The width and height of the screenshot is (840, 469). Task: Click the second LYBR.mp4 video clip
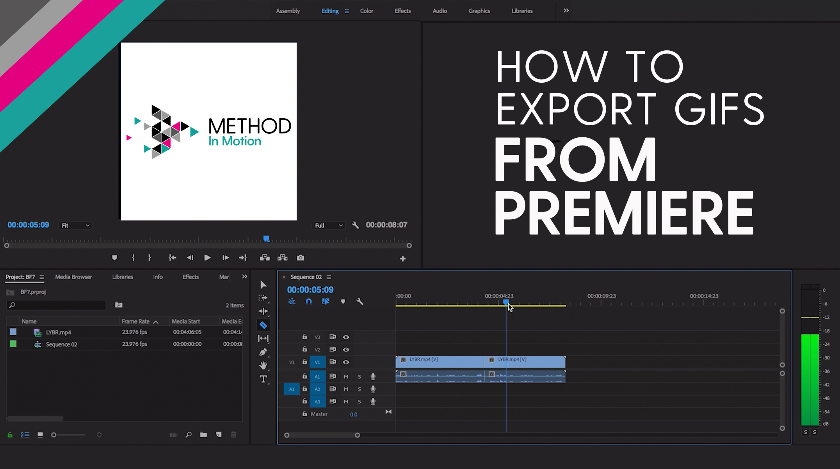[525, 362]
